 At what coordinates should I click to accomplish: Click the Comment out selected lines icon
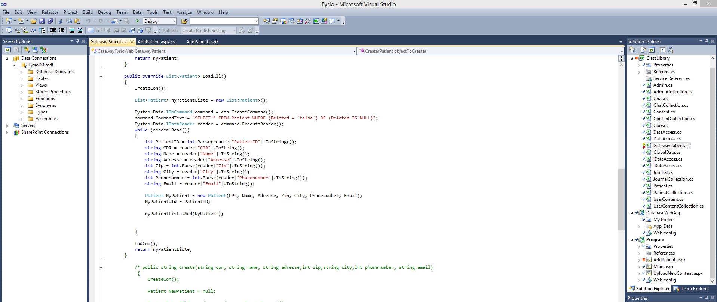pyautogui.click(x=71, y=31)
